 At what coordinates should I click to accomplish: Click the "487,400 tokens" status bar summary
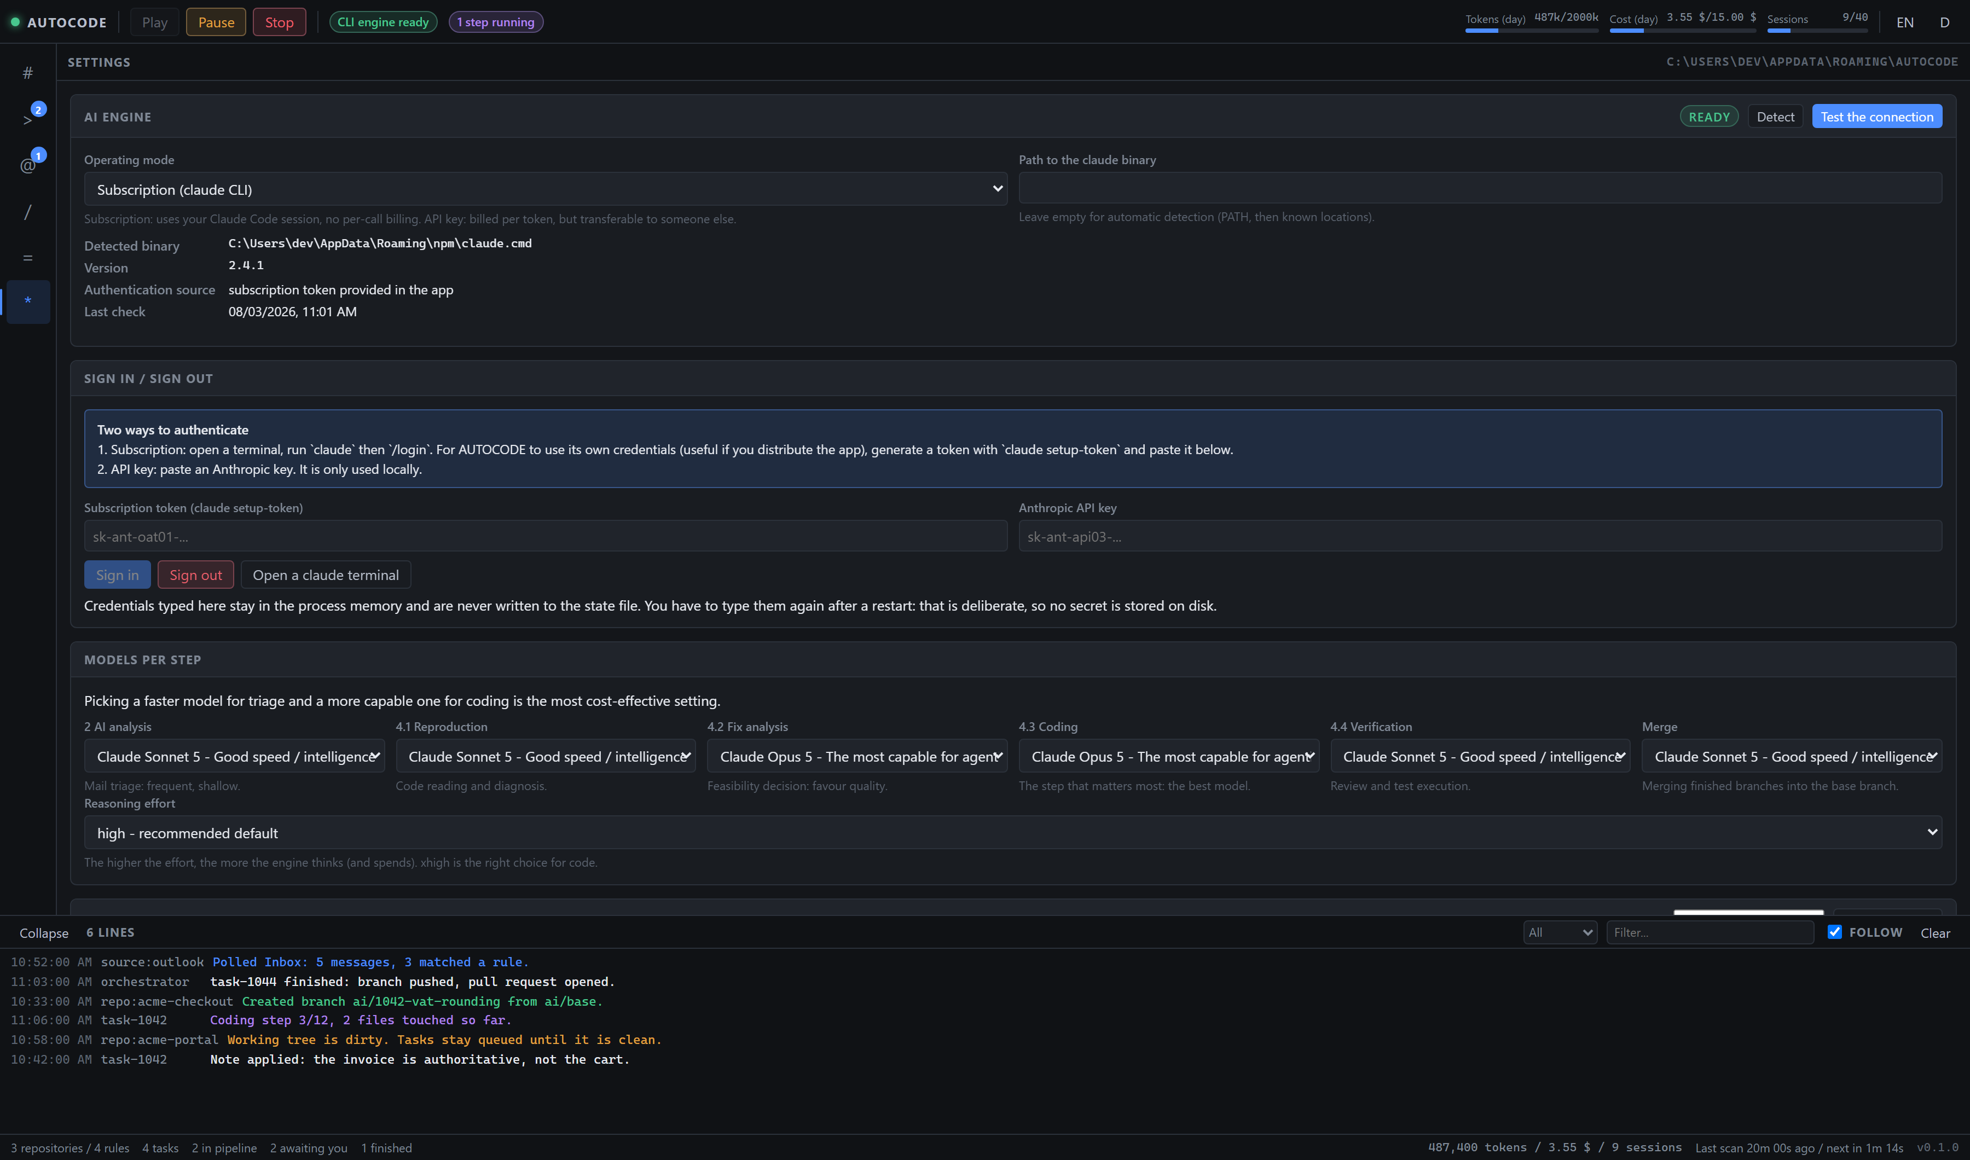pyautogui.click(x=1555, y=1147)
